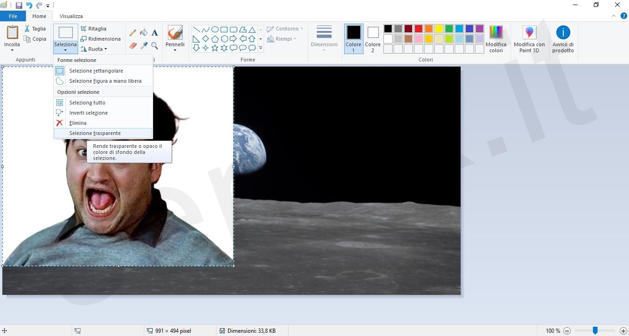The image size is (629, 336).
Task: Choose Elimina from selection menu
Action: [x=103, y=123]
